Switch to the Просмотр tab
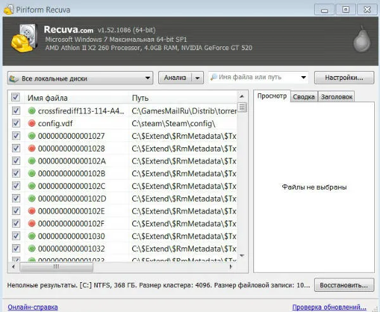 click(272, 96)
